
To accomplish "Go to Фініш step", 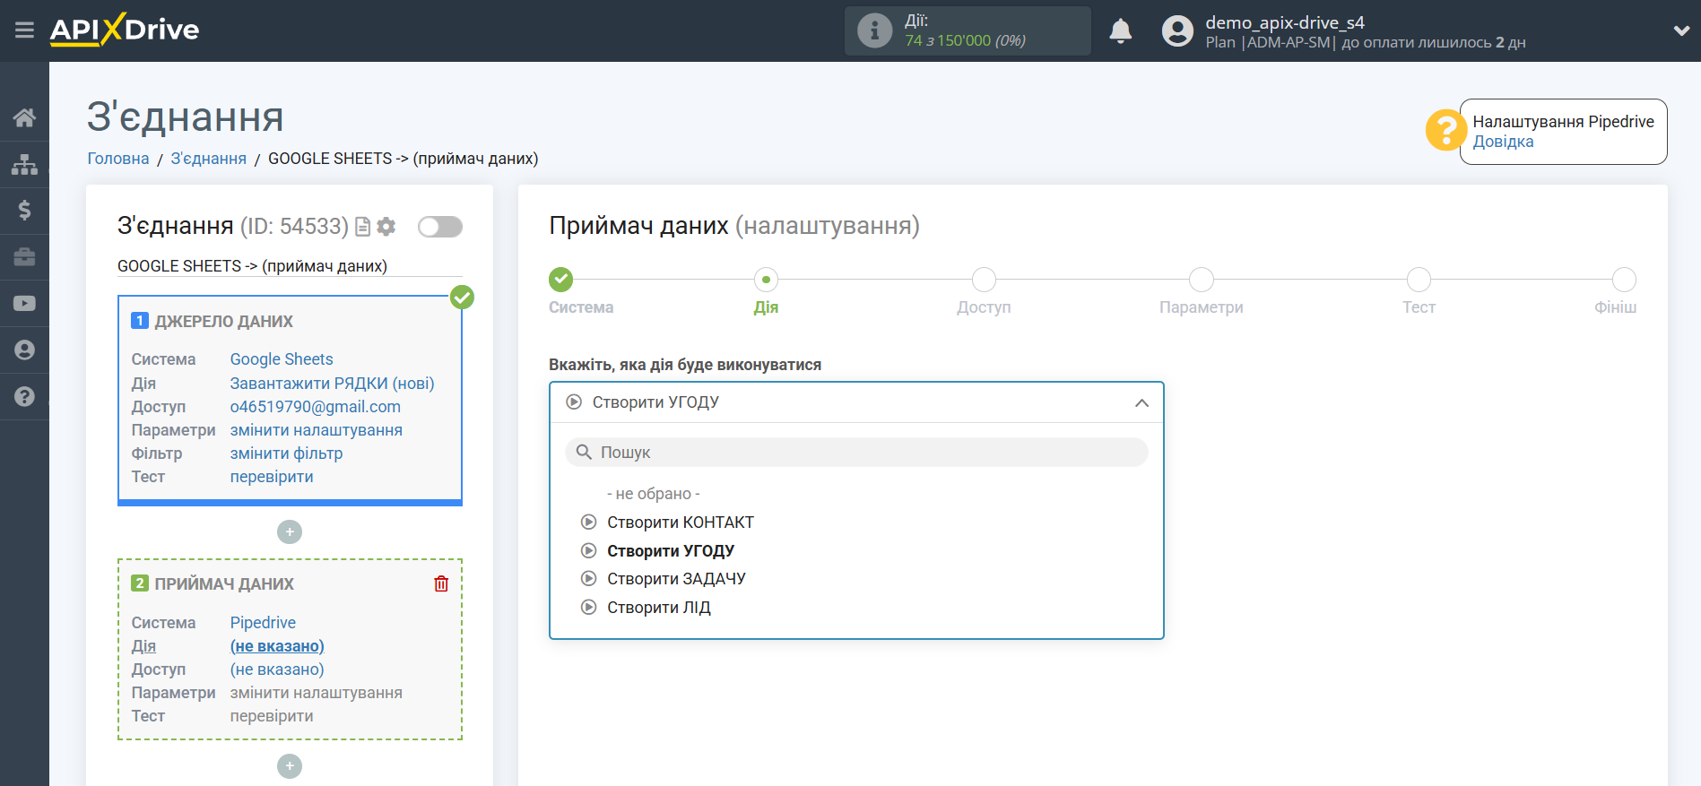I will 1624,280.
